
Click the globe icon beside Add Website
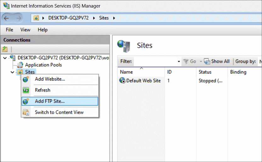click(26, 79)
